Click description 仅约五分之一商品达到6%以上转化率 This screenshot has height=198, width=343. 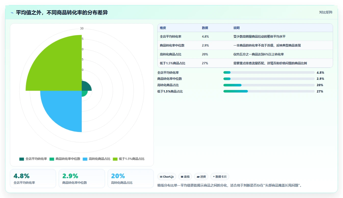click(x=259, y=54)
